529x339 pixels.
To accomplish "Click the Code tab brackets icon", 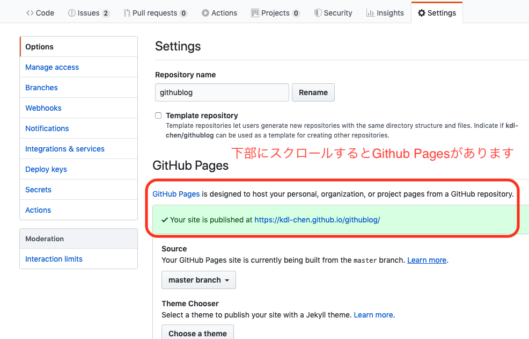I will (x=30, y=13).
